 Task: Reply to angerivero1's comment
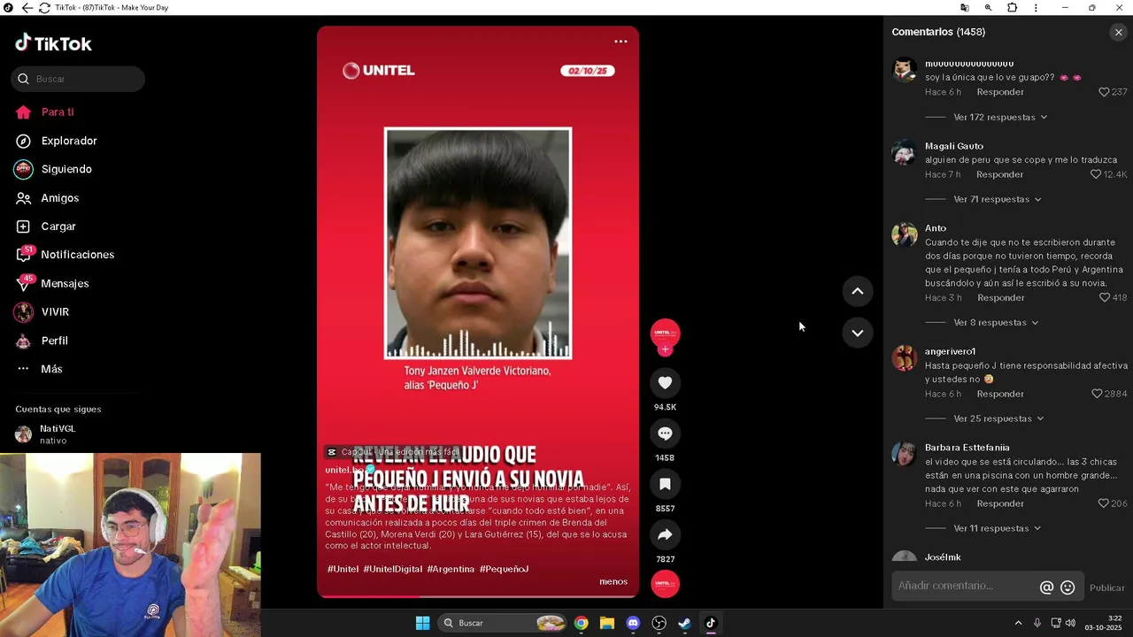click(1000, 394)
